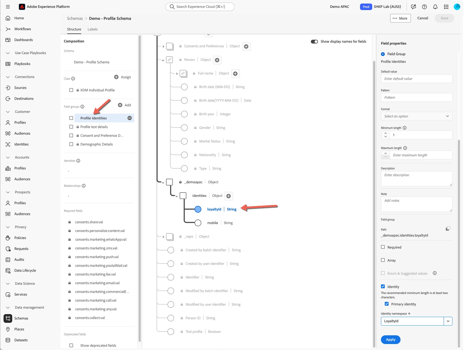
Task: Click the plus icon beside Full name
Action: tap(235, 74)
